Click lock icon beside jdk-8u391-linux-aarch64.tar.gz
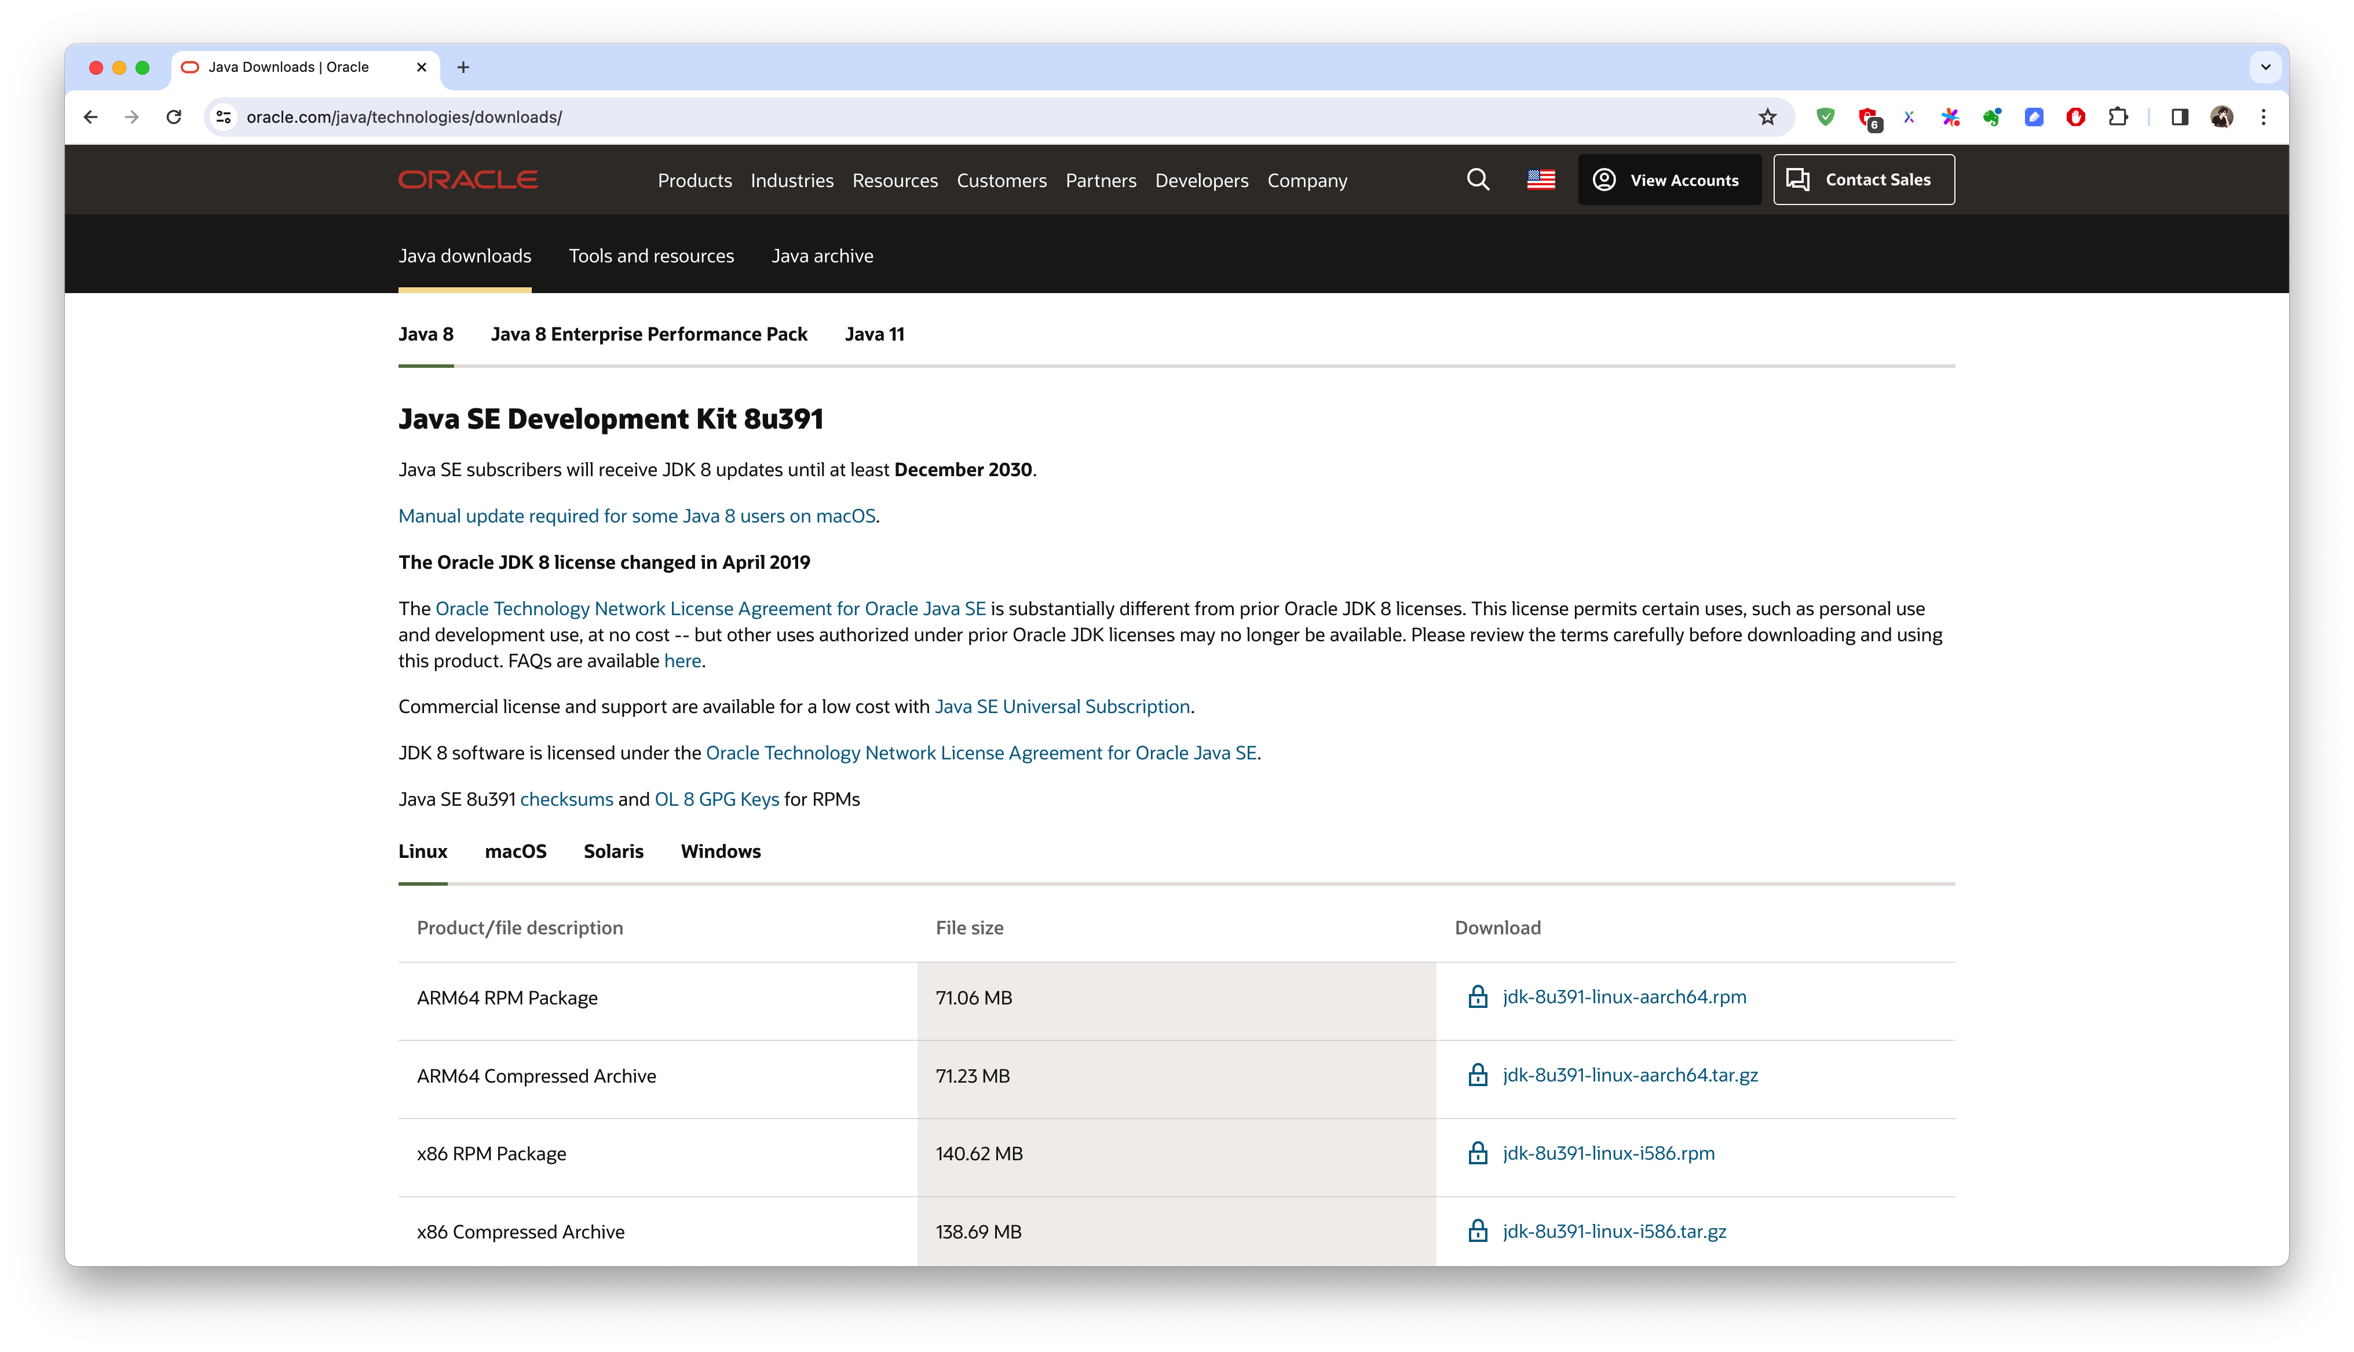 pos(1478,1075)
